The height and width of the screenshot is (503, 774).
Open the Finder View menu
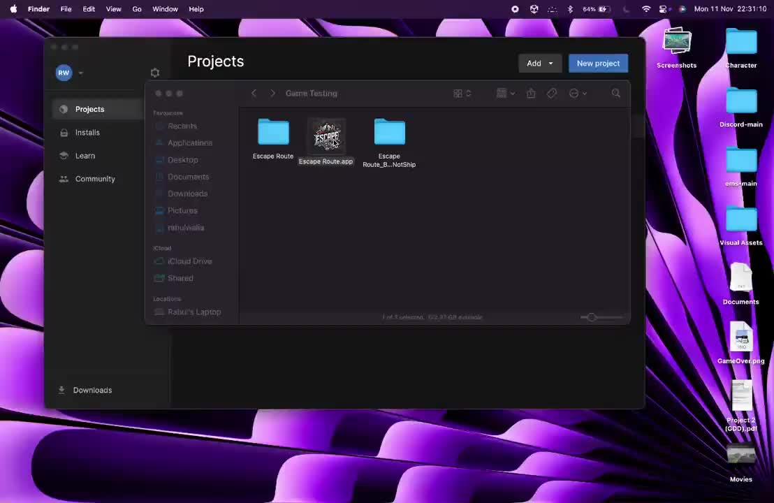click(113, 9)
